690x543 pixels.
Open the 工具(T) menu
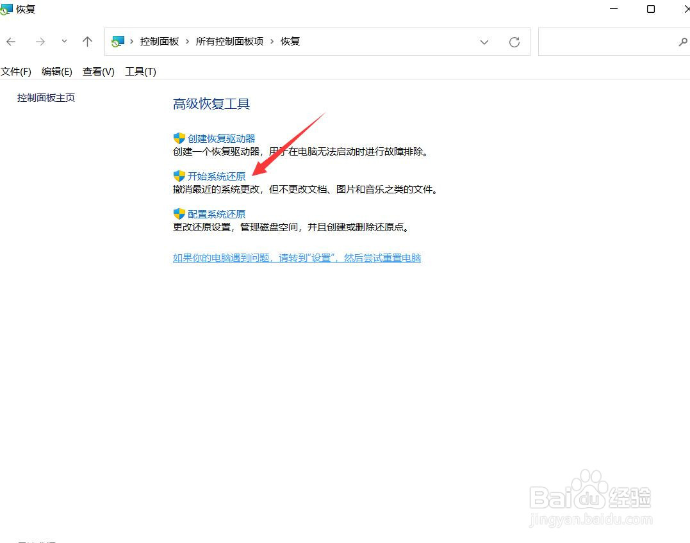(140, 71)
